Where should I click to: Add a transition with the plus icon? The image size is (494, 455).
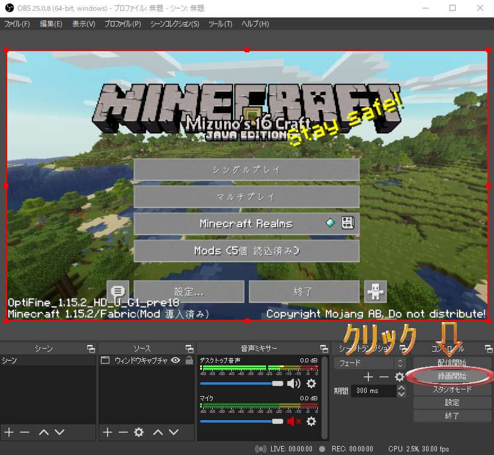tap(368, 376)
